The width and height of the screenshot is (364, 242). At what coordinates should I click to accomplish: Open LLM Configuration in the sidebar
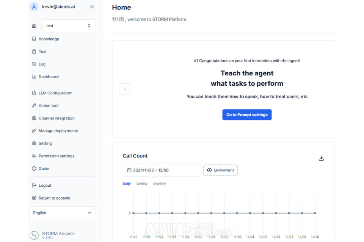coord(55,93)
